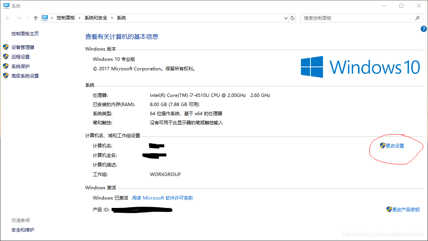
Task: Expand chevron before 系统 breadcrumb
Action: pos(112,18)
